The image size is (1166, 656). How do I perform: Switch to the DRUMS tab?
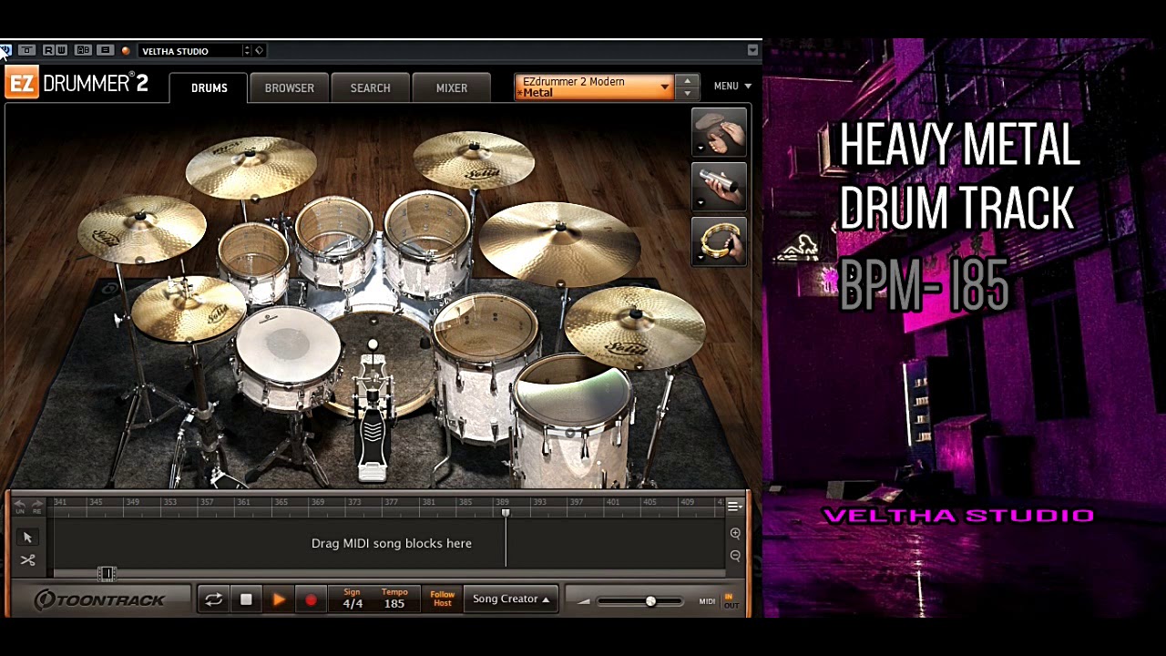coord(209,87)
